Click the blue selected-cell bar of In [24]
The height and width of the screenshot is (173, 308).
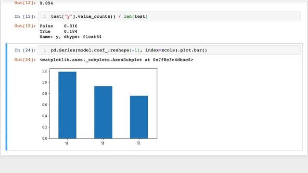6,97
